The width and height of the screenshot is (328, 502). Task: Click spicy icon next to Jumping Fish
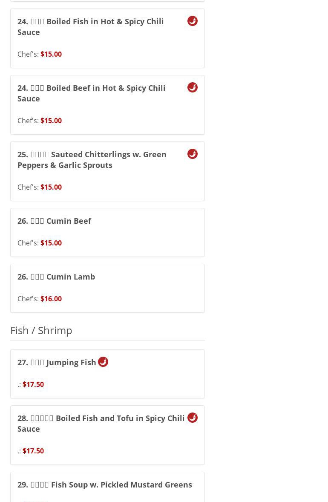pos(103,362)
